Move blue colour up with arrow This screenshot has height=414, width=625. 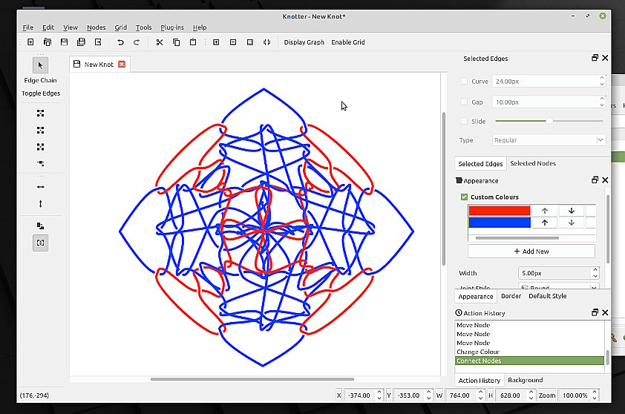(545, 223)
